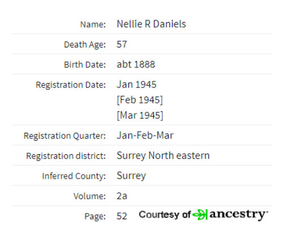Click the Surrey North eastern district
The width and height of the screenshot is (283, 226).
[x=163, y=156]
